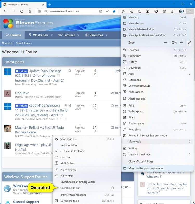Viewport: 195px width, 204px height.
Task: Open Developer tools
Action: tap(87, 201)
